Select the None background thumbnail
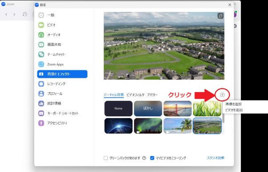The image size is (268, 172). click(x=118, y=108)
